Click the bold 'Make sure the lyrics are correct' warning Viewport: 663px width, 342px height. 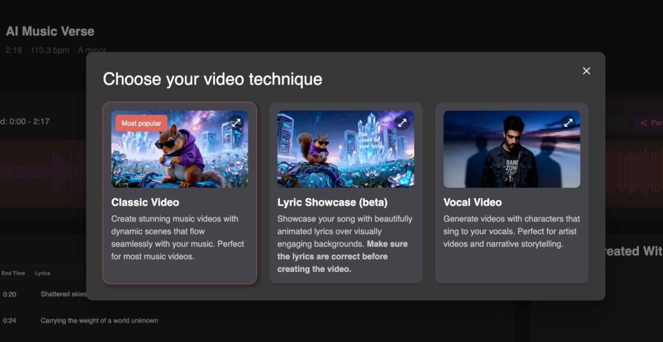tap(343, 256)
